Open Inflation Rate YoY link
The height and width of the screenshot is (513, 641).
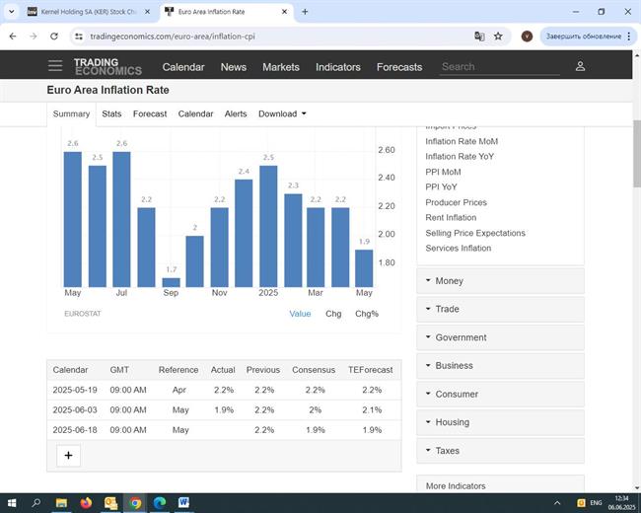460,157
